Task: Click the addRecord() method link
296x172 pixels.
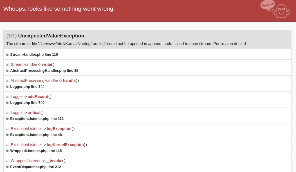Action: click(38, 97)
